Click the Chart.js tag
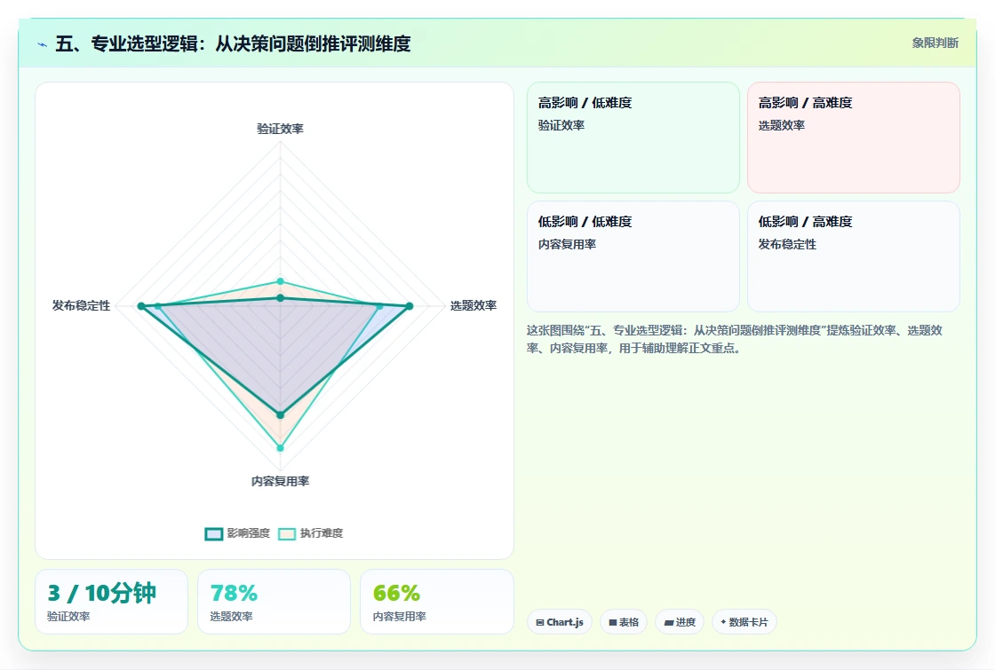This screenshot has height=670, width=995. (x=560, y=622)
